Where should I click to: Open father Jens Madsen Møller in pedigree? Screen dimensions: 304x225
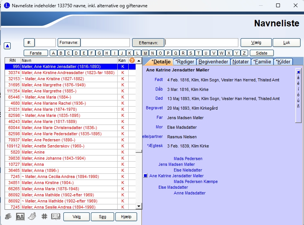pyautogui.click(x=176, y=164)
